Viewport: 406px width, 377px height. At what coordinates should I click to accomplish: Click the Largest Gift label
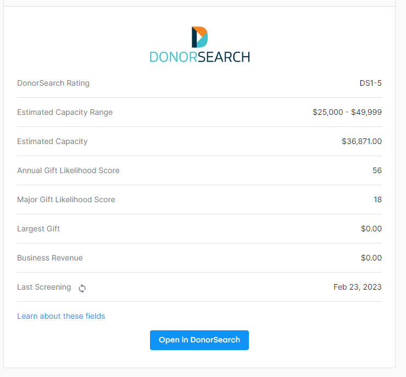pos(38,229)
